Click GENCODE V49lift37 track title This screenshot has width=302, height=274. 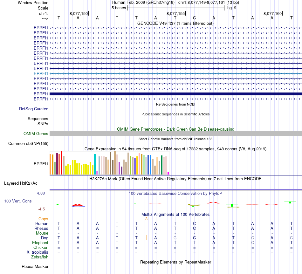coord(175,23)
